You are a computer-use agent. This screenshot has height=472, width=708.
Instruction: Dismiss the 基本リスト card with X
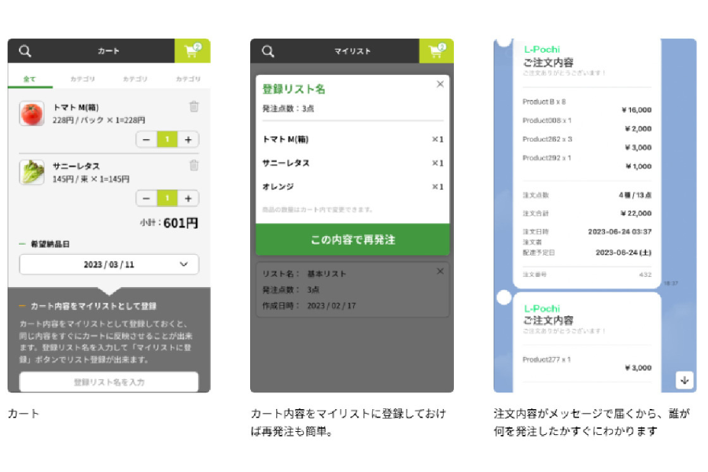tap(440, 271)
